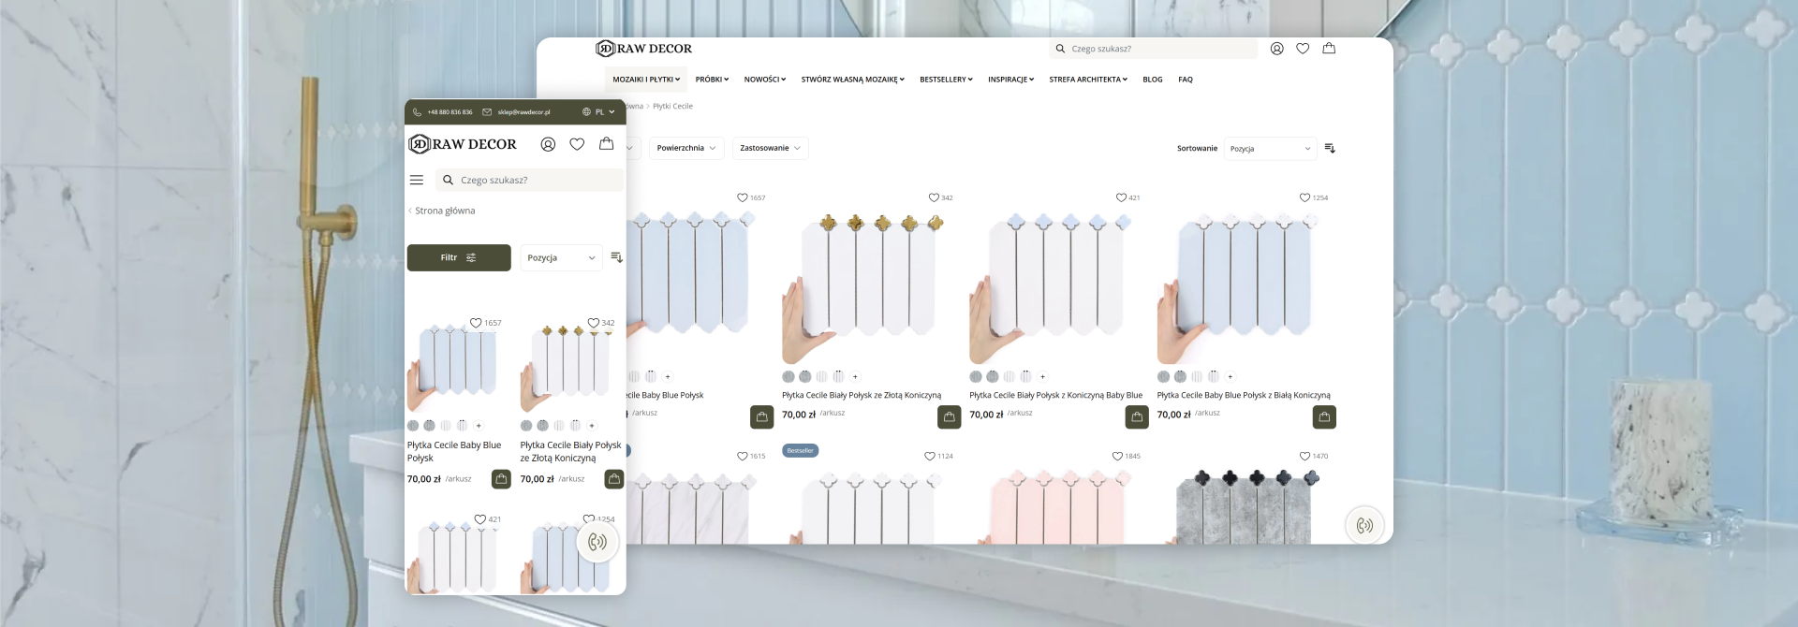Open the account icon in desktop header
Screen dimensions: 1798x627
pos(1276,49)
